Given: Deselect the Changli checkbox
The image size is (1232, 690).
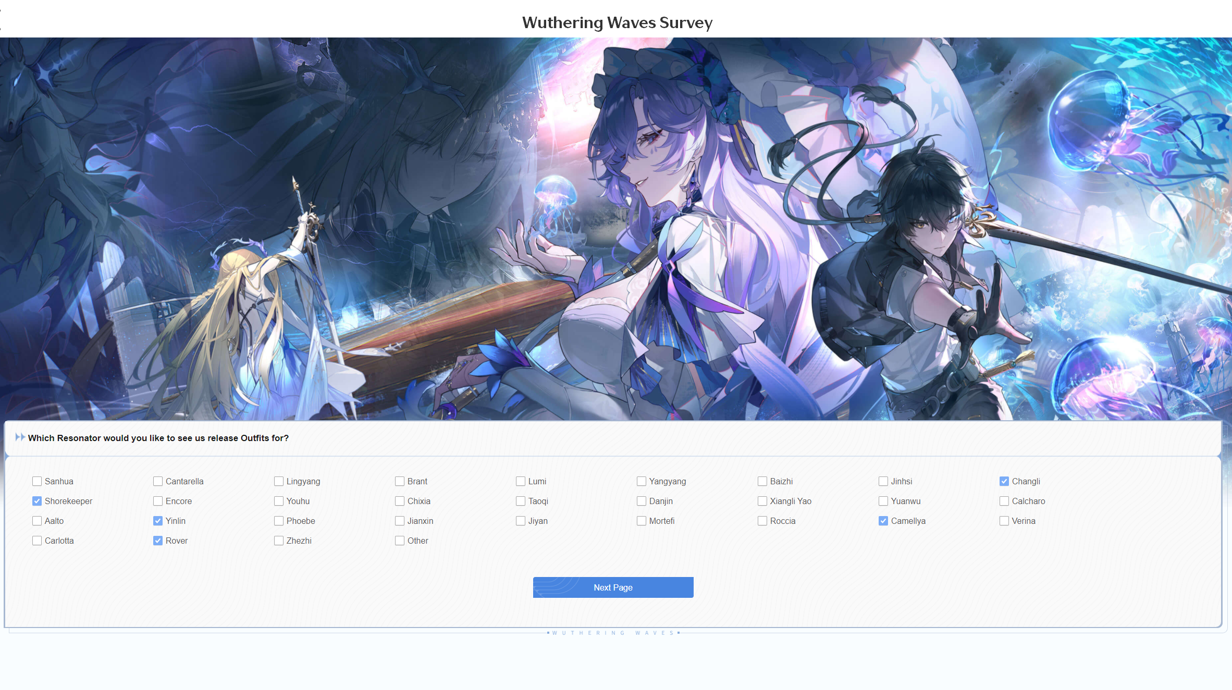Looking at the screenshot, I should tap(1004, 481).
